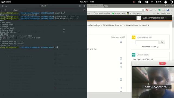Click the 'Go' search button
Viewport: 174px width, 98px height.
point(162,42)
